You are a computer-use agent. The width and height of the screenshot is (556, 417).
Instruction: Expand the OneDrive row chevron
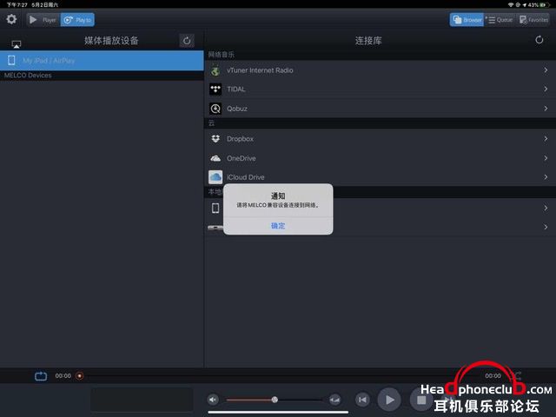[546, 158]
